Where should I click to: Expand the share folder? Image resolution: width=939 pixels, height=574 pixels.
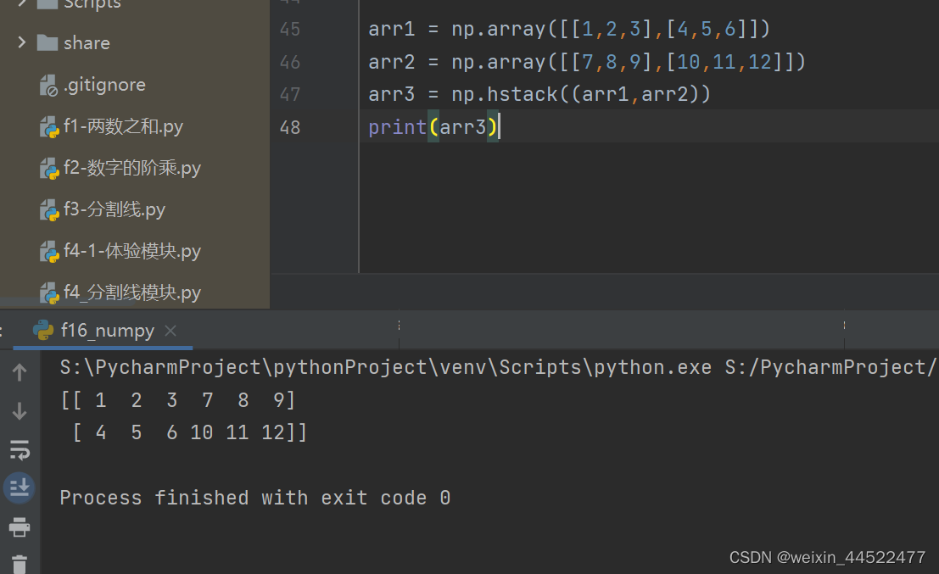(x=22, y=42)
